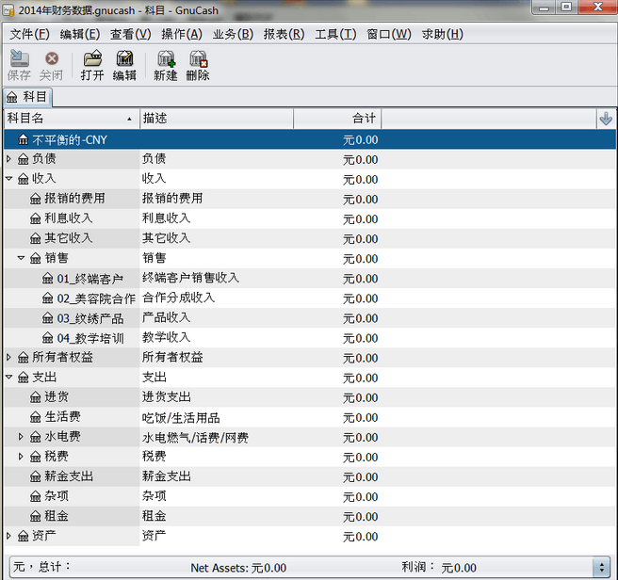
Task: Click the bank icon beside 不平衡的-CNY
Action: pyautogui.click(x=24, y=139)
